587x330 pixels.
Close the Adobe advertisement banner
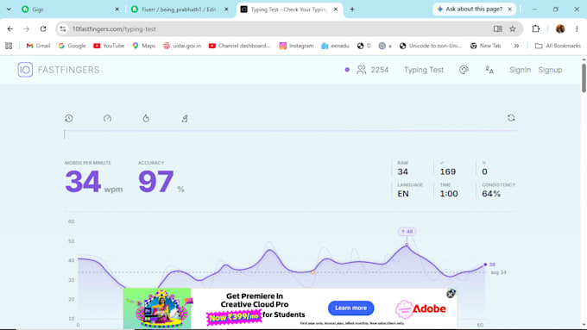point(451,294)
